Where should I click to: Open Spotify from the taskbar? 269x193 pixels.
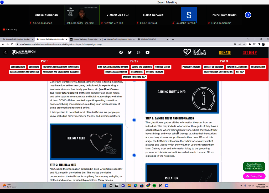[154, 186]
